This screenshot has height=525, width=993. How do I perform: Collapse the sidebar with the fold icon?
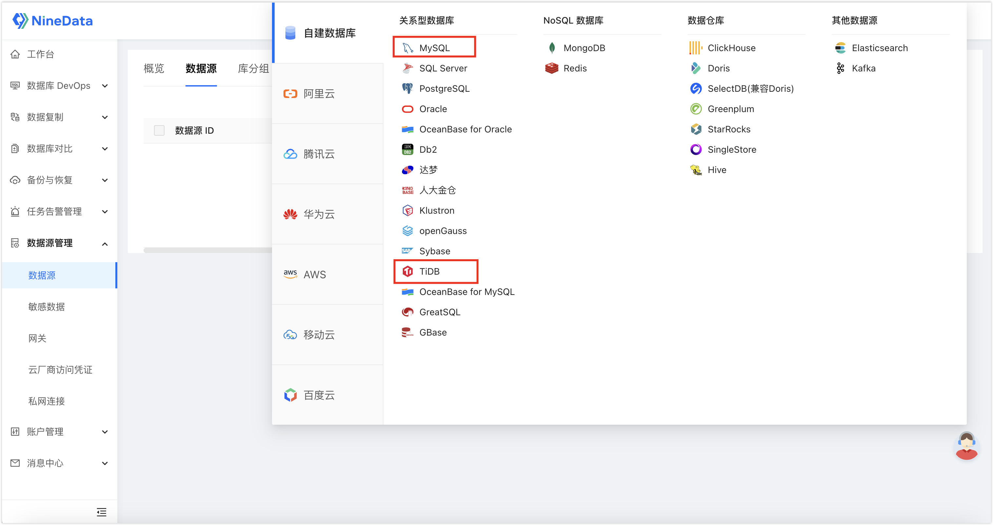pos(101,512)
